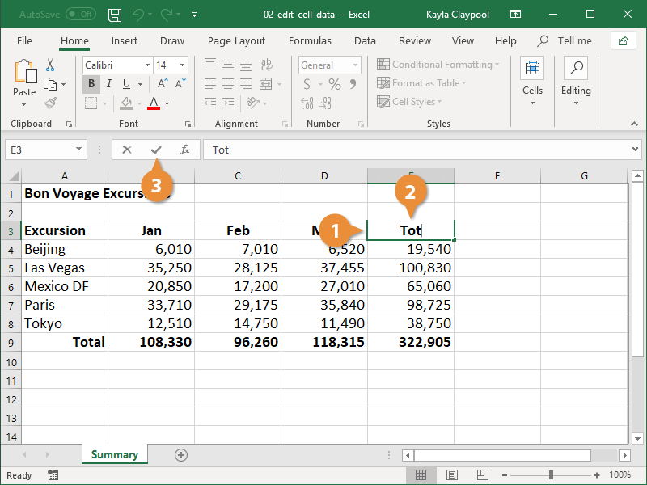Click the Comma Style icon
Image resolution: width=647 pixels, height=485 pixels.
point(353,84)
